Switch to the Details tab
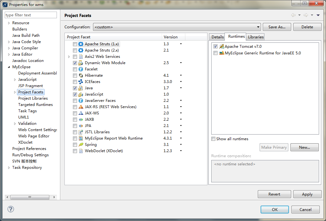Viewport: 326px width, 221px height. click(218, 37)
